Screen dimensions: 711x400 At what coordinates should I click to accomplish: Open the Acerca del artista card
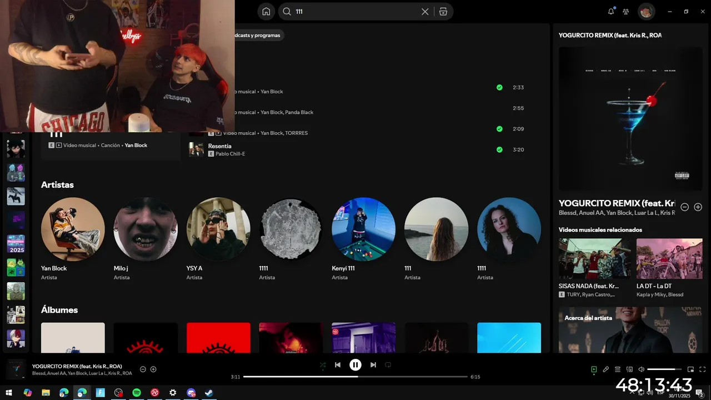630,330
